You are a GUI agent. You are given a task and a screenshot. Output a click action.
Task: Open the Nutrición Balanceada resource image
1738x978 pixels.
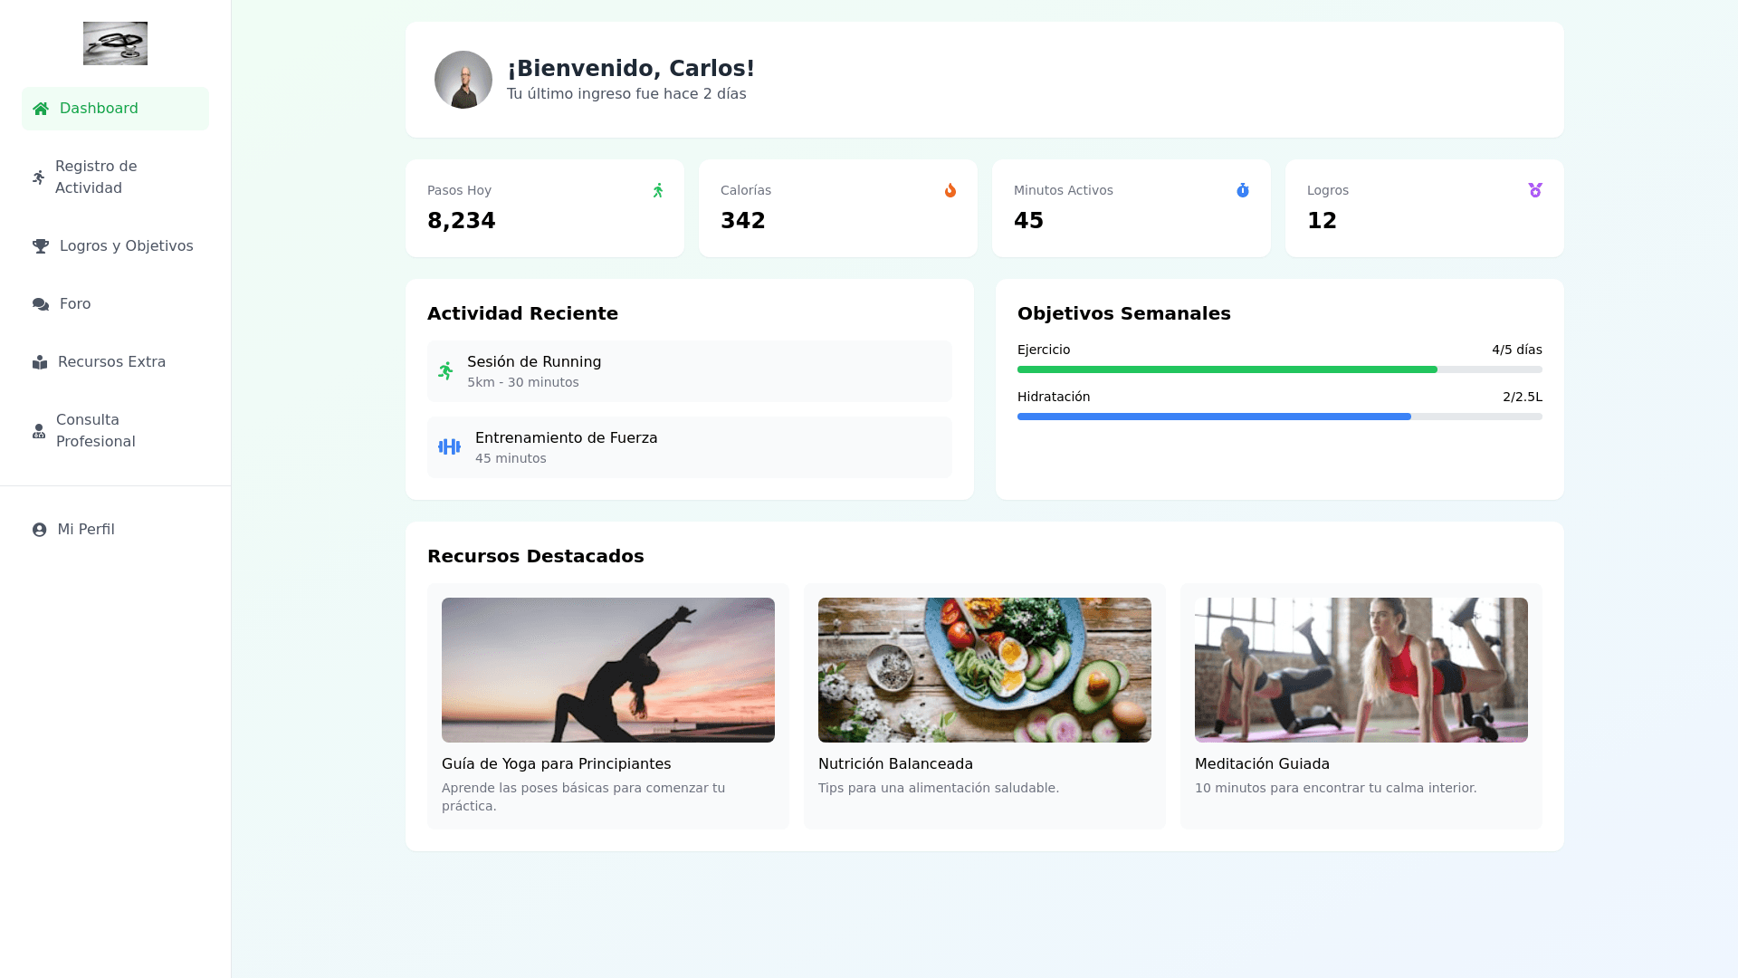(x=985, y=670)
